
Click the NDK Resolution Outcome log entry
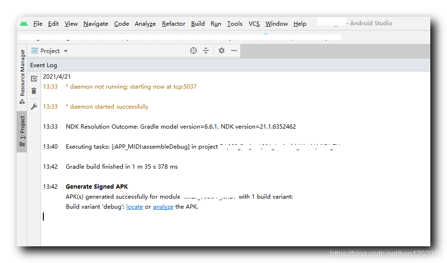coord(181,127)
